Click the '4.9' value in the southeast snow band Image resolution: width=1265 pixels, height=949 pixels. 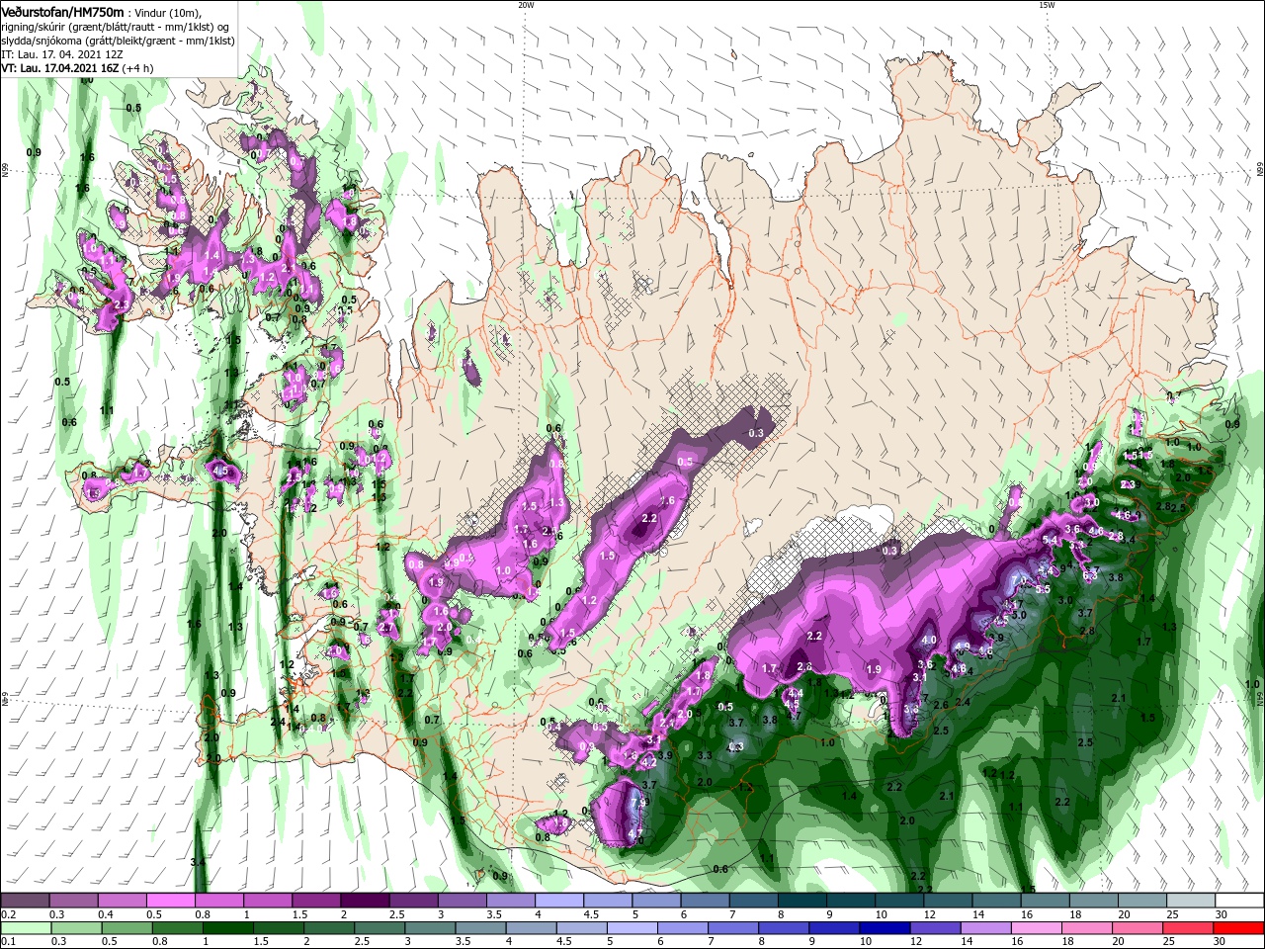click(962, 647)
